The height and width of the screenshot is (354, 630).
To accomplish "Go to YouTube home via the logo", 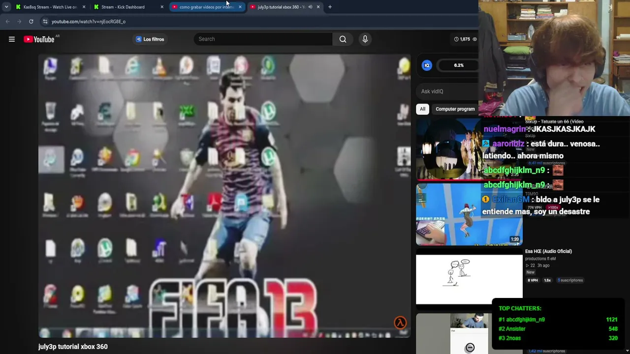I will 39,39.
